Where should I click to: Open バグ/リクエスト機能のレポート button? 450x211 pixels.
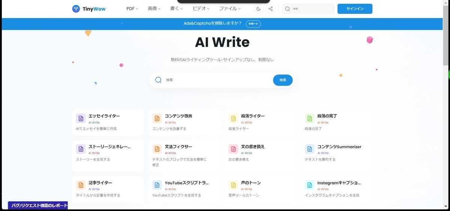click(38, 205)
